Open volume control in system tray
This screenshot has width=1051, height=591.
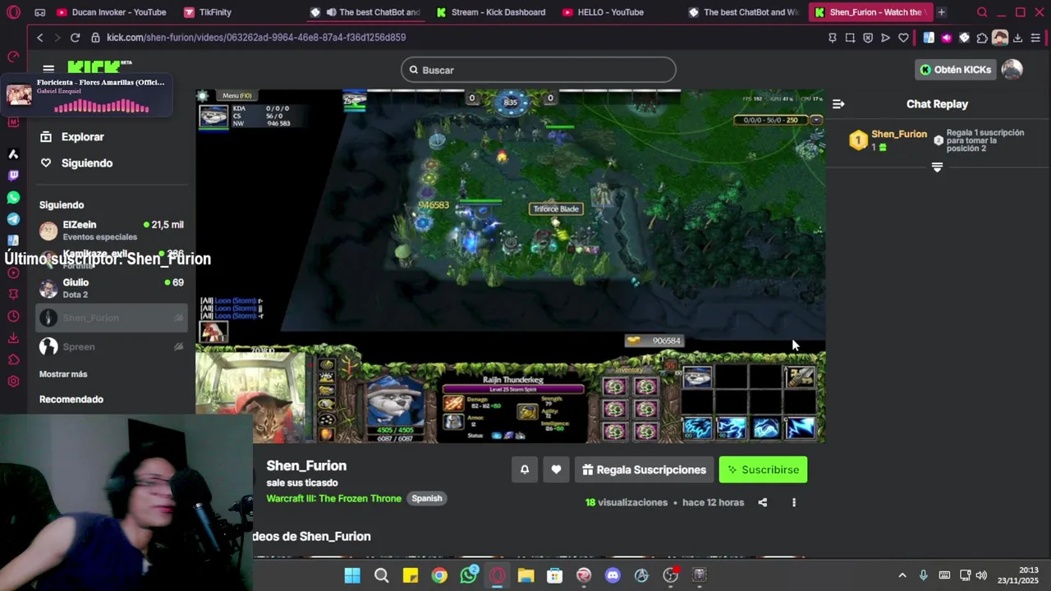981,575
